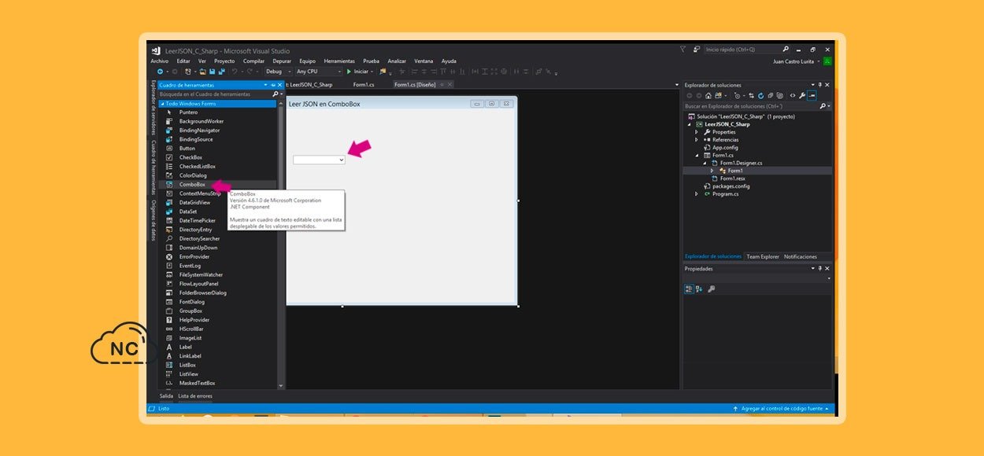Viewport: 984px width, 456px height.
Task: Open the Explorador de servidores side tab
Action: point(154,107)
